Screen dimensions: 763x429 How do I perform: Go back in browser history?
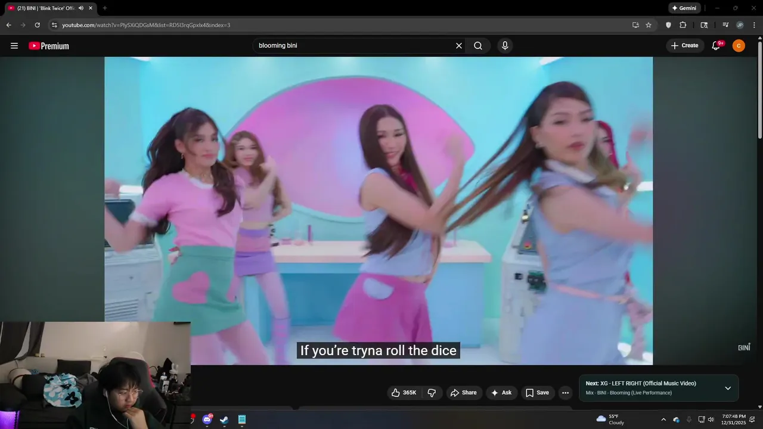[x=8, y=25]
